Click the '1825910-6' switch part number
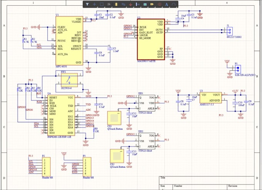Screen dimensions: 262x190 pyautogui.click(x=66, y=88)
